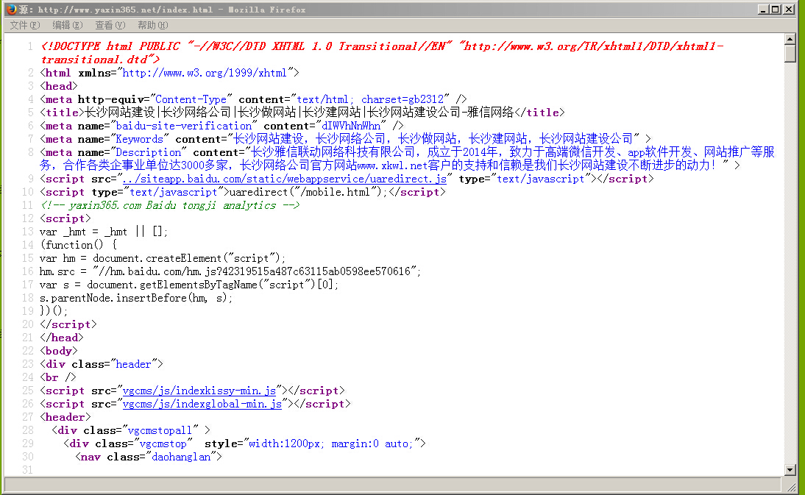Open the 查看 (View) menu

(x=109, y=25)
